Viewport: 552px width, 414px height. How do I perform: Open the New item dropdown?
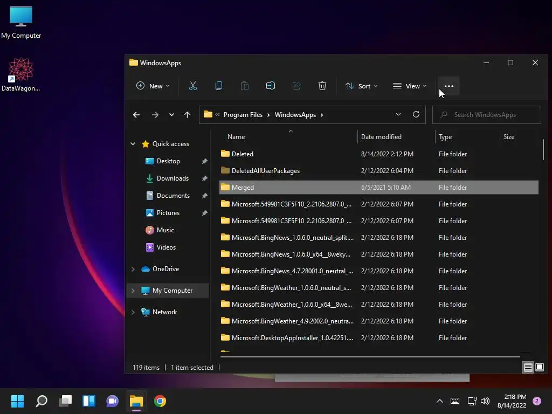[x=153, y=86]
